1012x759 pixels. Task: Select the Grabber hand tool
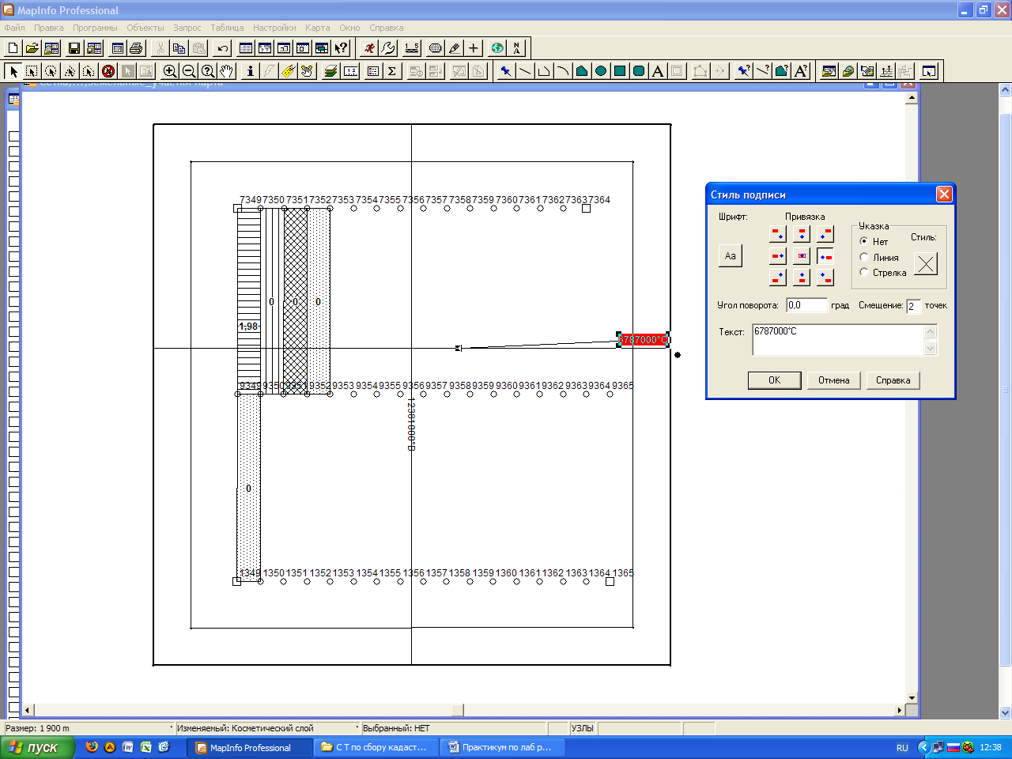coord(227,71)
